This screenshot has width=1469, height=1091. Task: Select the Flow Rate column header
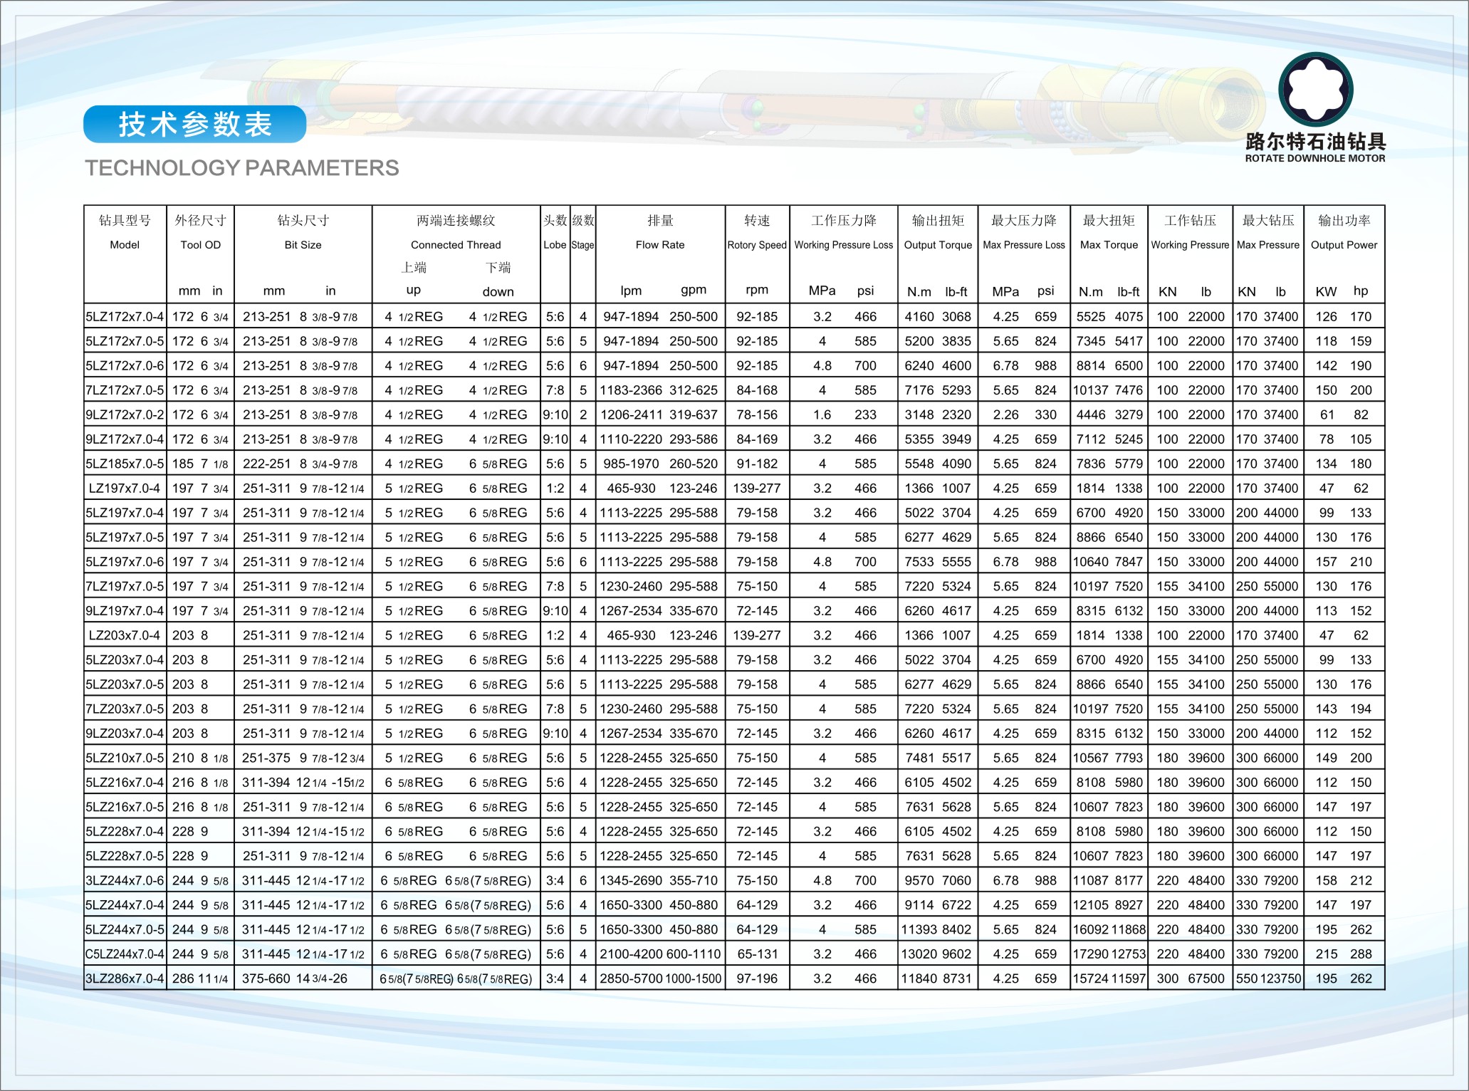coord(660,245)
